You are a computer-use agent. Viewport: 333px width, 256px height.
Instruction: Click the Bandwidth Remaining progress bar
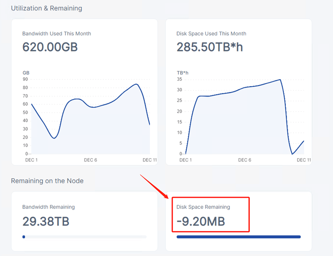(84, 237)
